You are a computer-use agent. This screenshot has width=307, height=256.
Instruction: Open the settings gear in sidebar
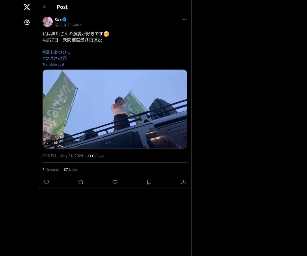pos(27,22)
